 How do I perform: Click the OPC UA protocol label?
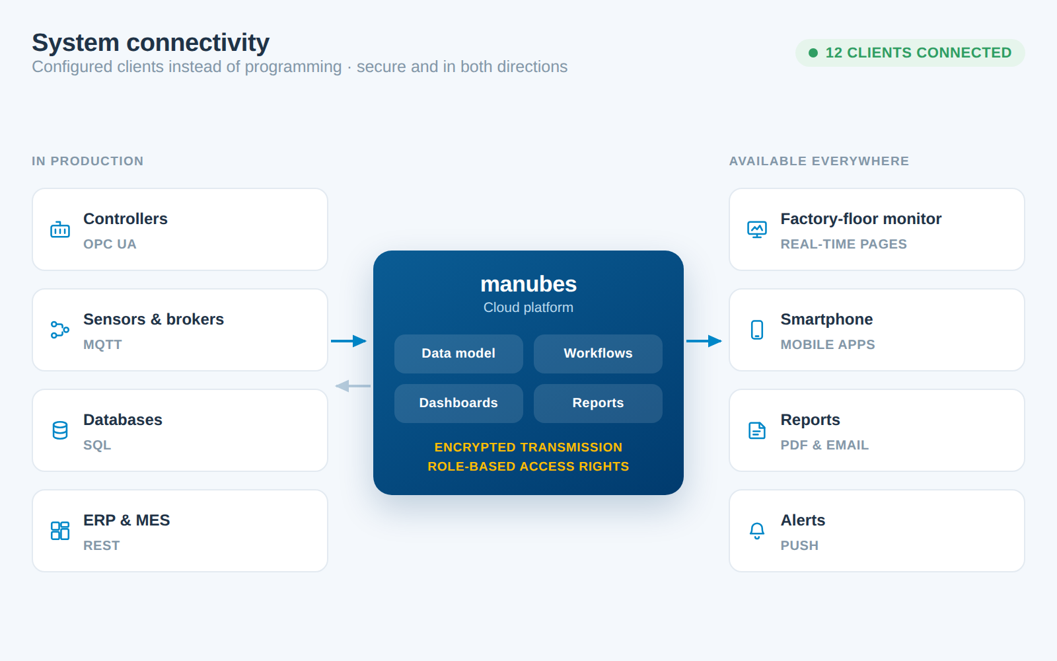pos(110,244)
